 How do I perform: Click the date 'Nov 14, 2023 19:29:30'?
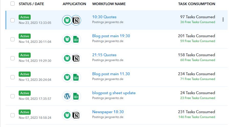coord(35,61)
